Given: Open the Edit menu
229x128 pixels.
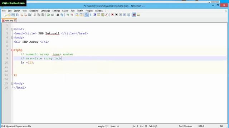Looking at the screenshot, I should click(x=10, y=11).
